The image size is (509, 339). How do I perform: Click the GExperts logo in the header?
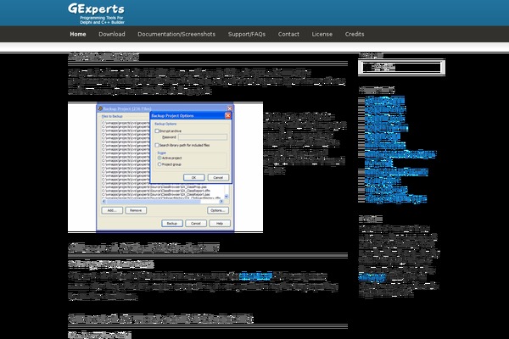click(96, 14)
